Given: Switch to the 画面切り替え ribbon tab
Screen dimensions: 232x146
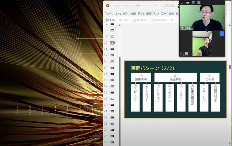Looking at the screenshot, I should click(x=148, y=14).
